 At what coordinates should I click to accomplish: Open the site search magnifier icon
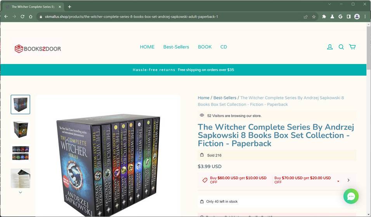pos(341,47)
